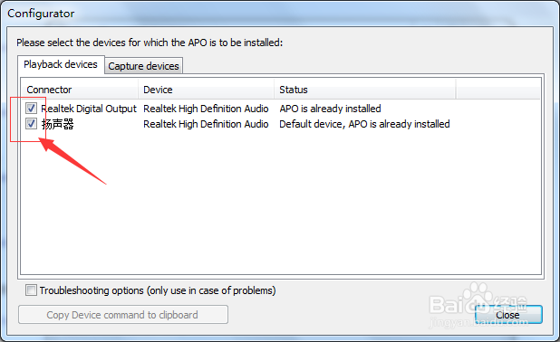Enable the Troubleshooting options checkbox
This screenshot has height=342, width=560.
point(31,290)
